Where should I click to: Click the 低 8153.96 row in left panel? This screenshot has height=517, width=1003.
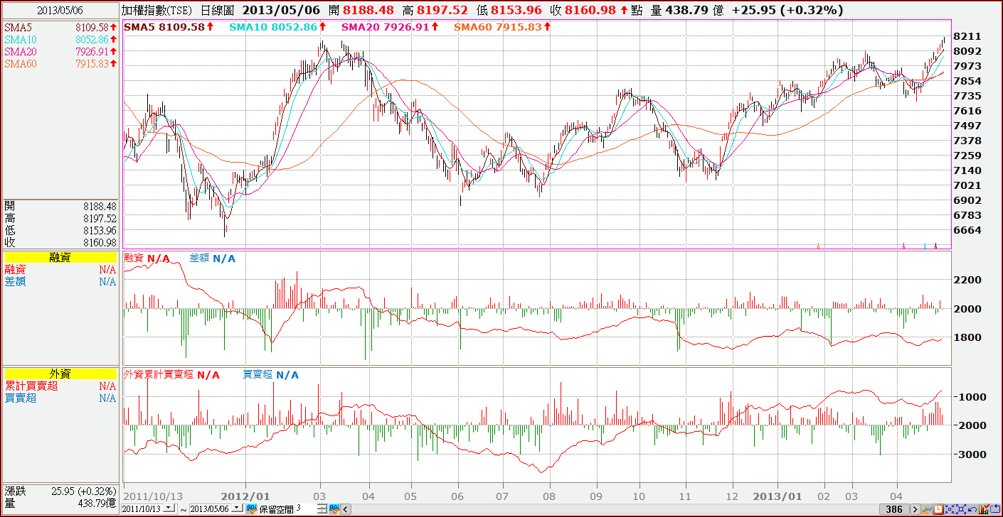point(60,230)
